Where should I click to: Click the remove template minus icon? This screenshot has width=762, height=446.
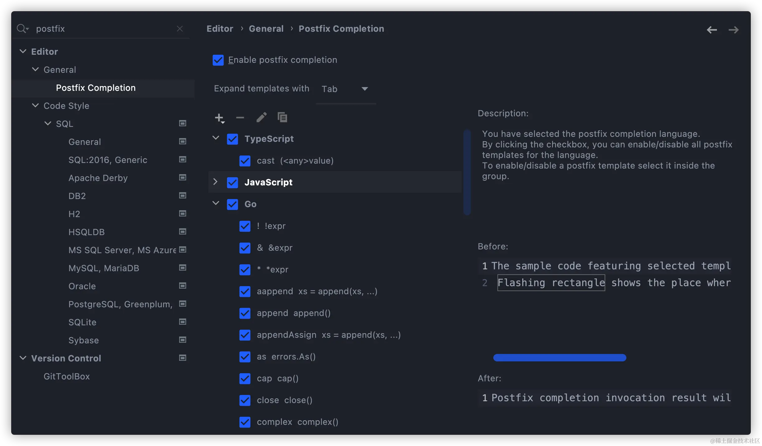(240, 118)
